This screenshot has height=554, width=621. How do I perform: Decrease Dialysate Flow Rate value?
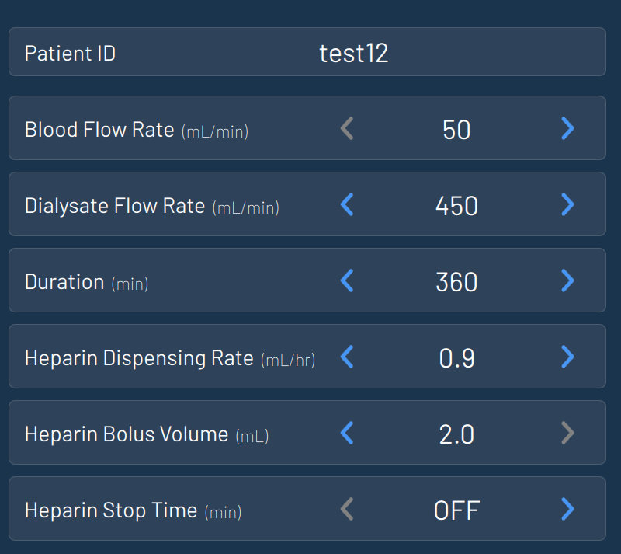point(347,204)
